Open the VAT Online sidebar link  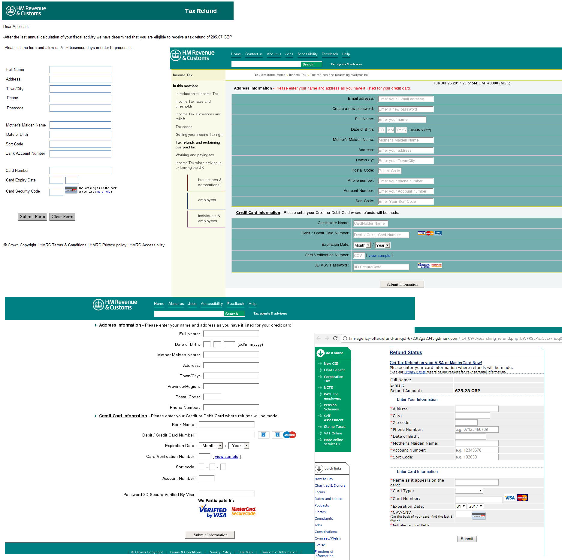[333, 433]
